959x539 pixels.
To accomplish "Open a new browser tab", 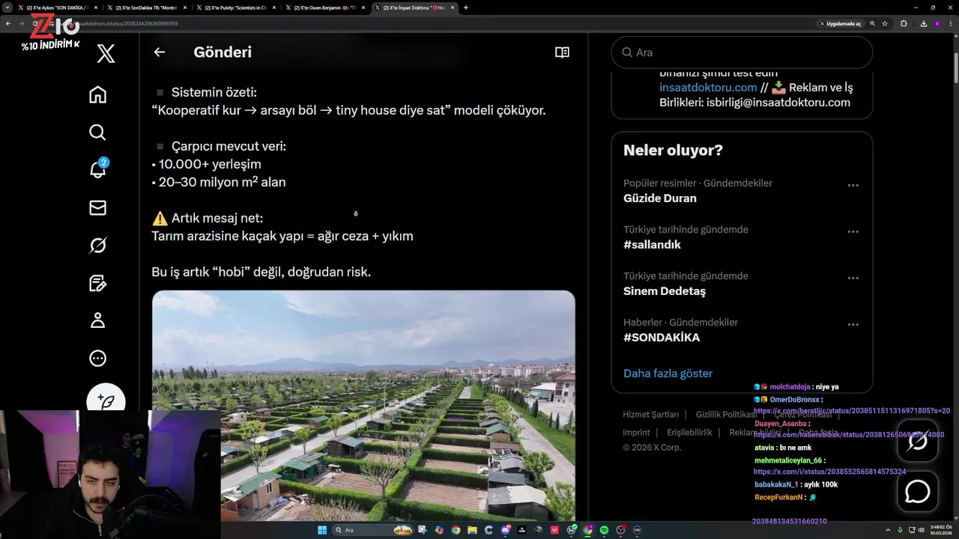I will tap(466, 7).
